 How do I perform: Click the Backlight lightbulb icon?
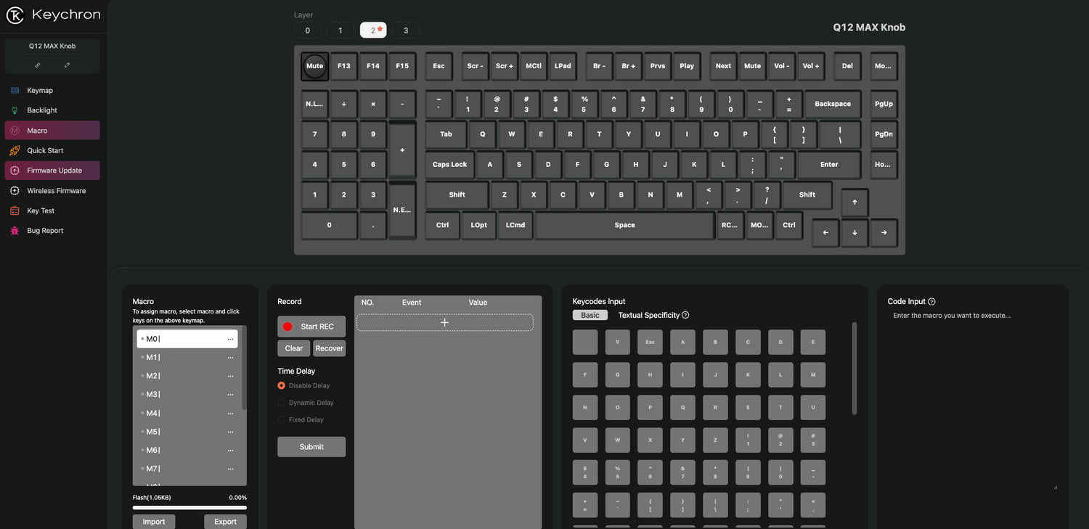(15, 110)
